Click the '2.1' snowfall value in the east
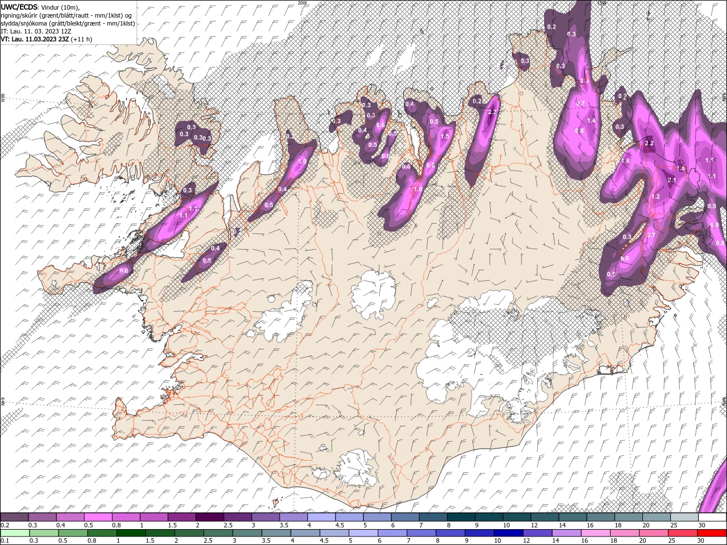 [672, 181]
